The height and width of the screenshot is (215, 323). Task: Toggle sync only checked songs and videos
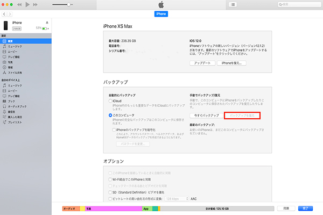110,186
